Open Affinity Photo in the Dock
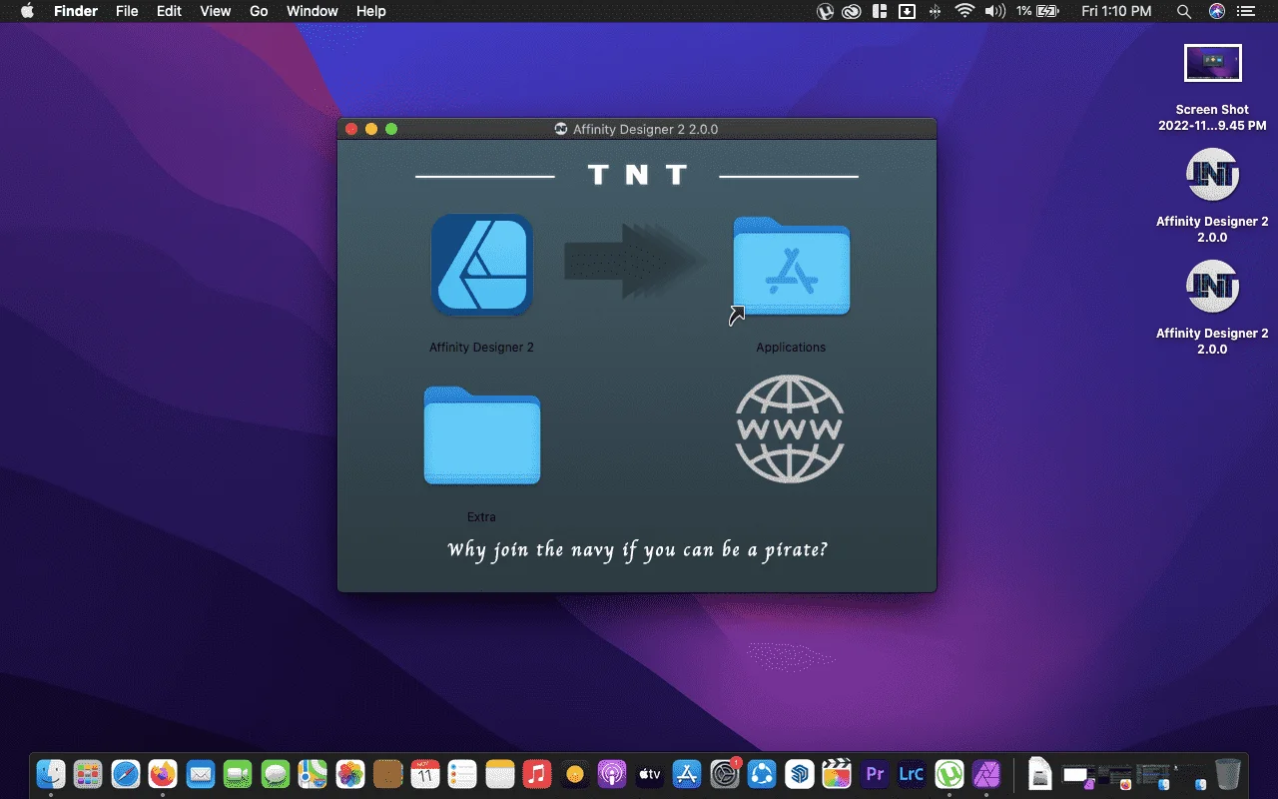Image resolution: width=1278 pixels, height=799 pixels. [x=986, y=773]
